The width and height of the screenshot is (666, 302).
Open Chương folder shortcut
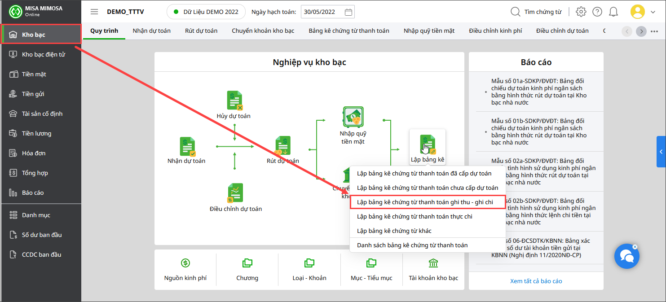coord(247,270)
